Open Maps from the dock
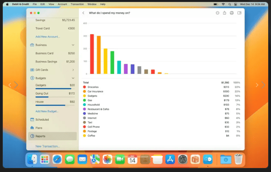 click(x=95, y=159)
